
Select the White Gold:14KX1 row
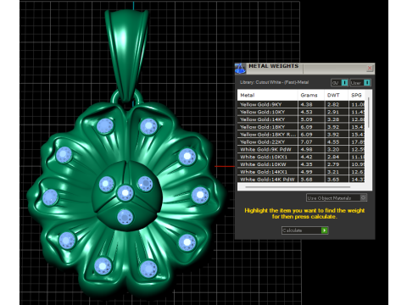pos(301,172)
